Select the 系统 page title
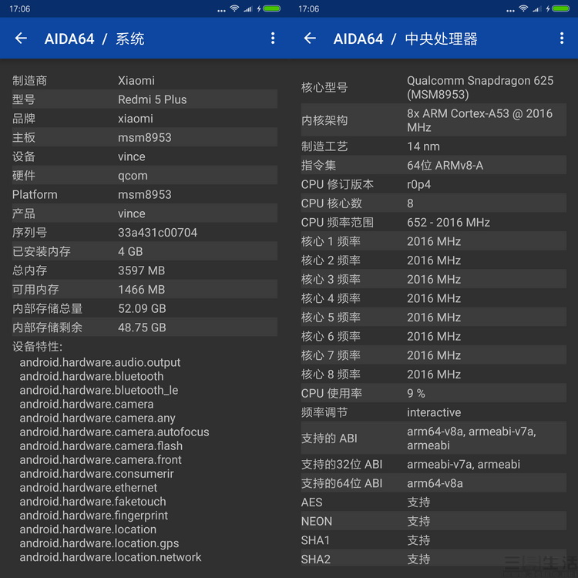This screenshot has height=578, width=578. point(129,39)
